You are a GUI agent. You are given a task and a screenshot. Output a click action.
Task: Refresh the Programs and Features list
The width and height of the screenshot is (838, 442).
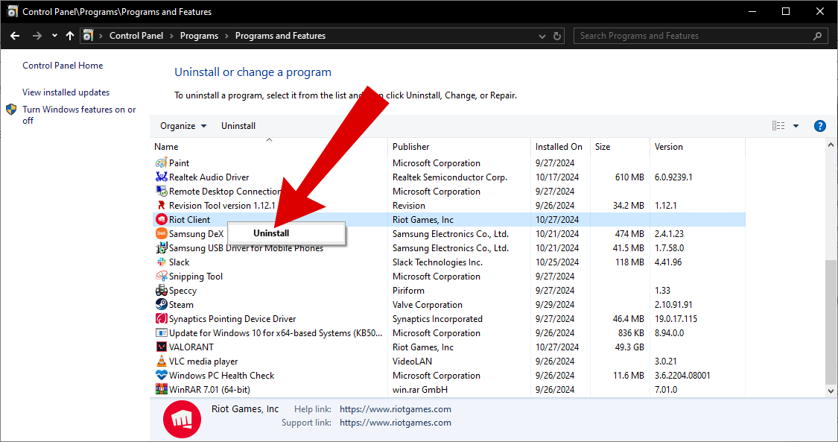tap(557, 36)
